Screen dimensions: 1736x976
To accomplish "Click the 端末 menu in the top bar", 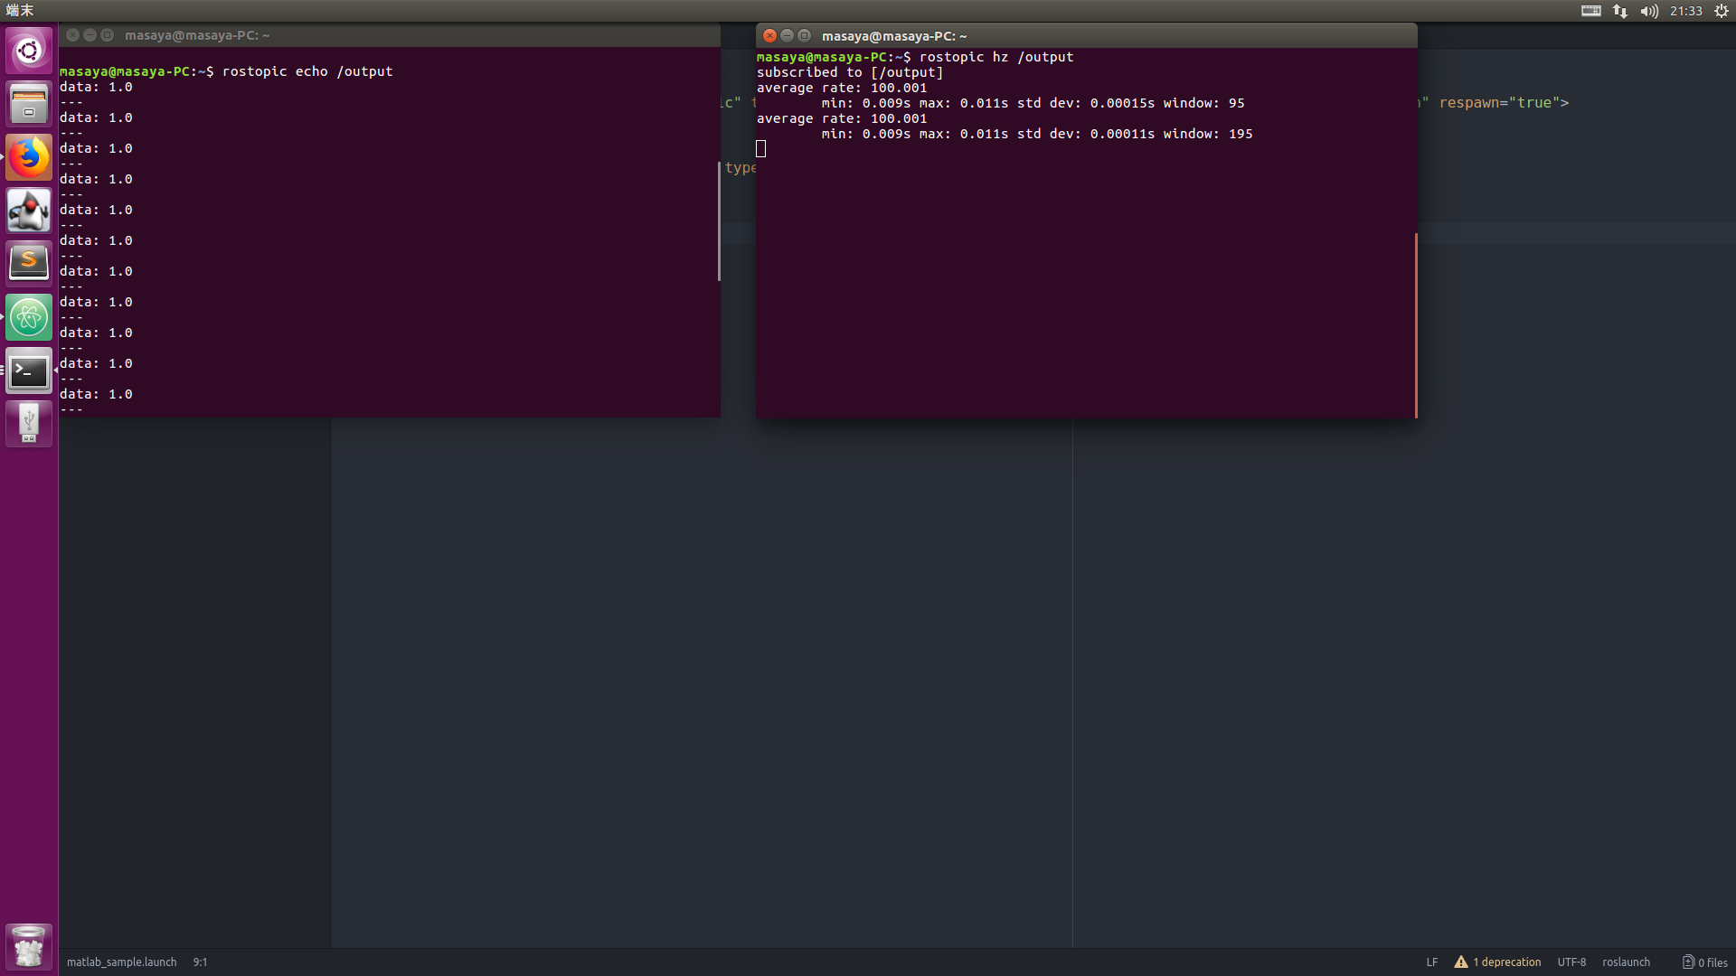I will click(x=20, y=11).
